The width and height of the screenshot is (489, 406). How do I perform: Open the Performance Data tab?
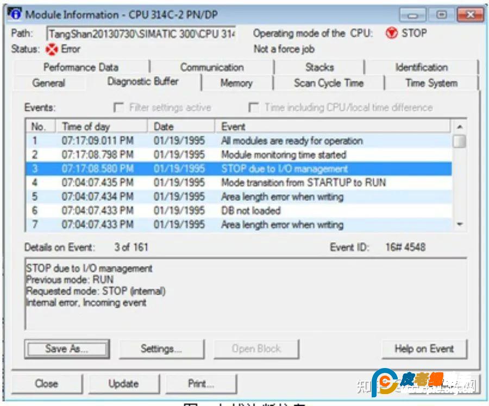point(81,67)
